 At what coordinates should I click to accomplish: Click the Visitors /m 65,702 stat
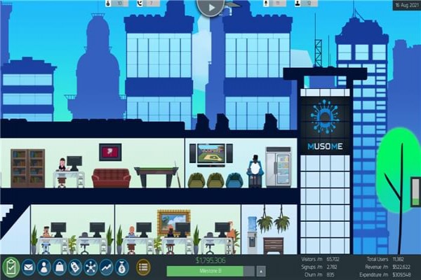click(x=320, y=260)
